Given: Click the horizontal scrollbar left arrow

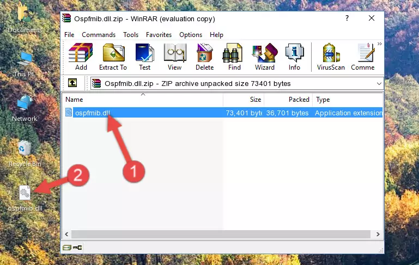Looking at the screenshot, I should pyautogui.click(x=66, y=234).
